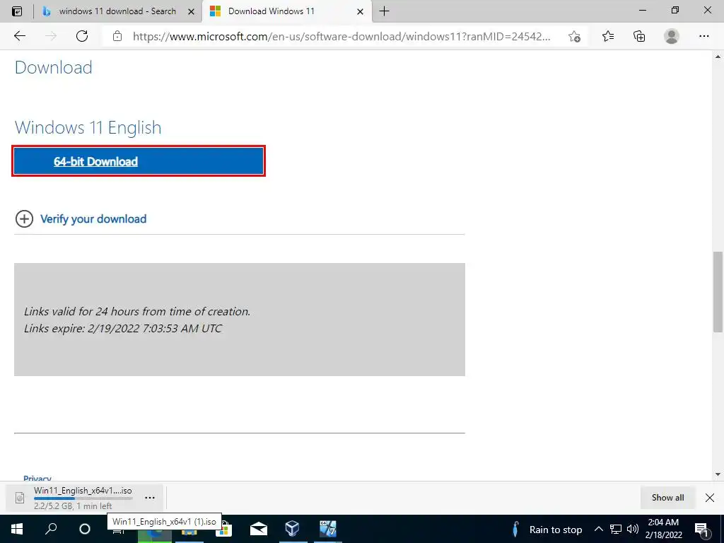Close the 'Download Windows 11' tab
The height and width of the screenshot is (543, 724).
click(x=360, y=11)
